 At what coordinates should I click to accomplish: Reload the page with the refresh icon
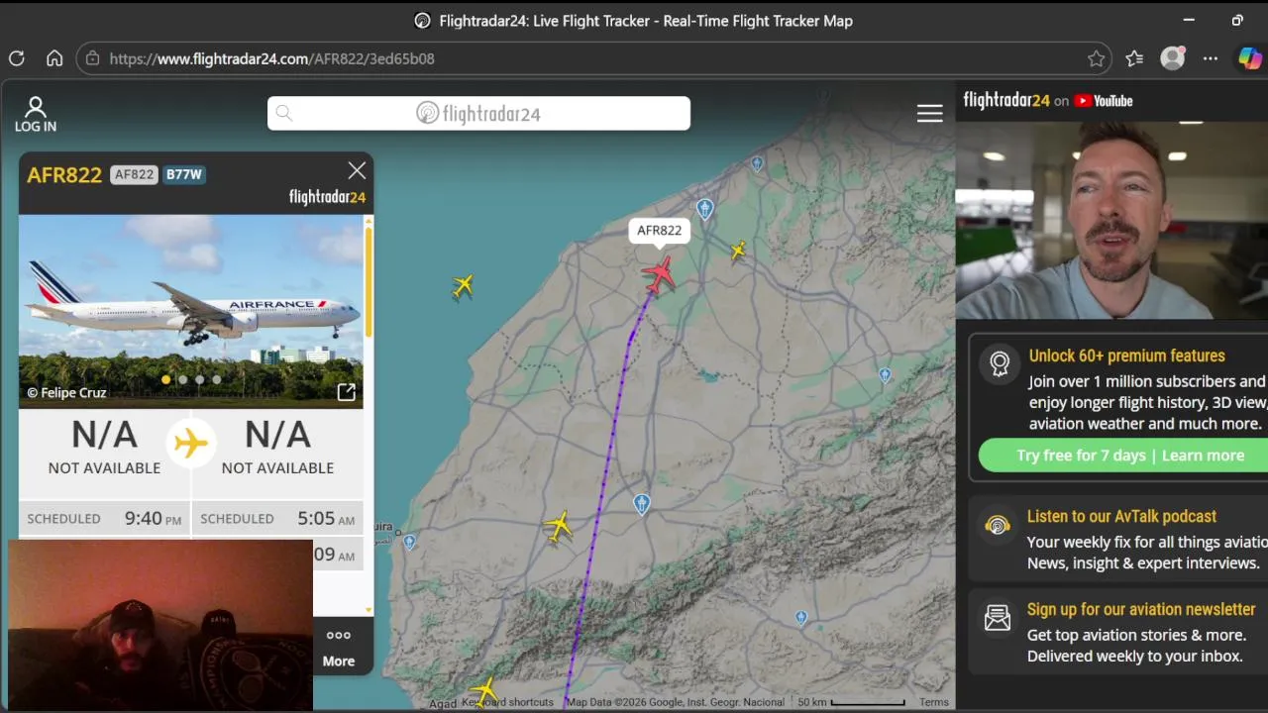pos(17,58)
